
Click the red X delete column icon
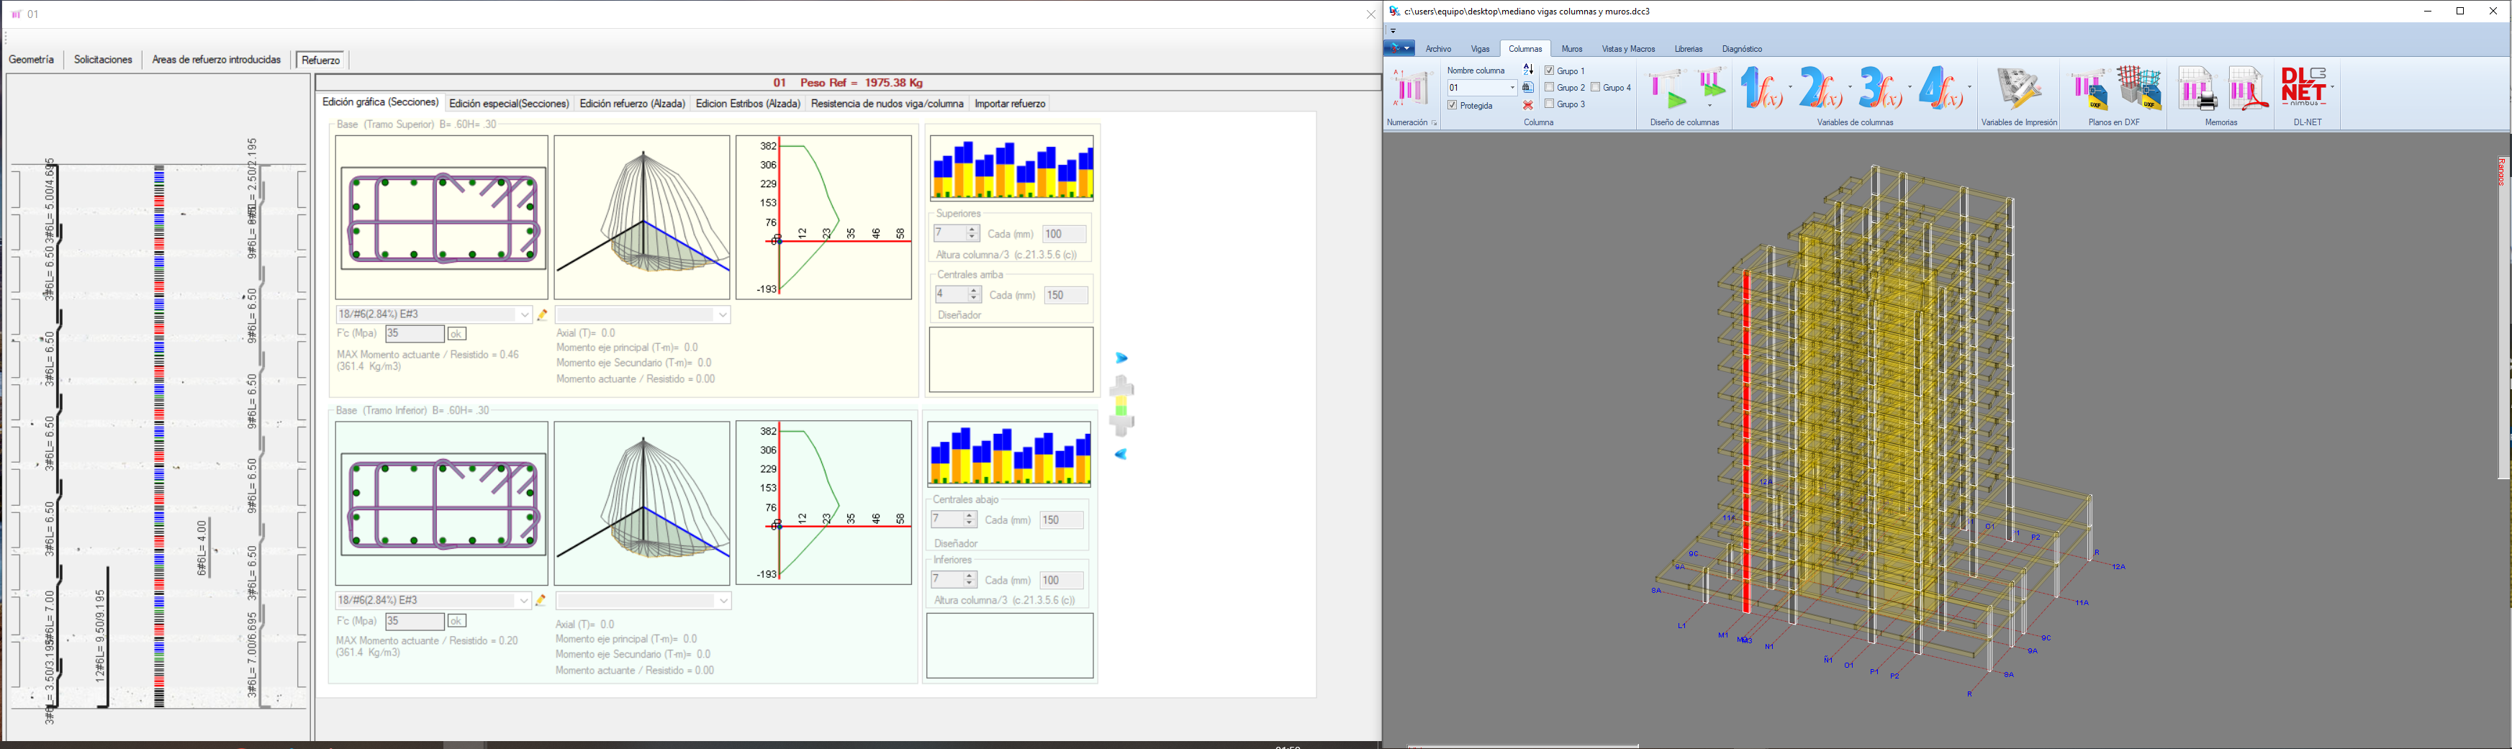tap(1529, 104)
